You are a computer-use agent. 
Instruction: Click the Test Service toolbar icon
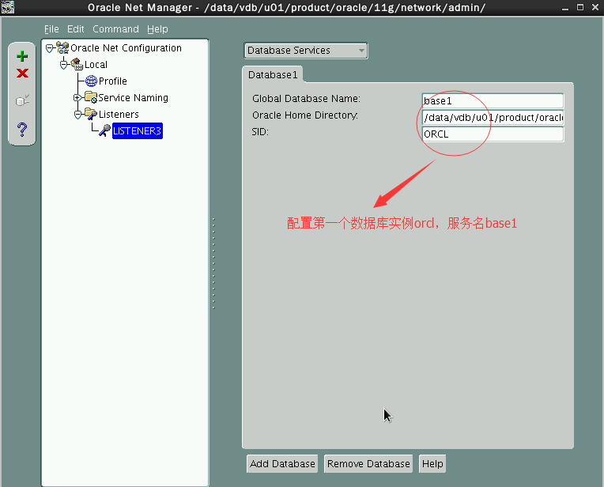click(x=22, y=100)
